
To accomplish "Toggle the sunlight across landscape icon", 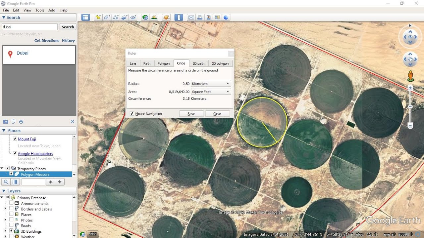I will click(x=154, y=18).
